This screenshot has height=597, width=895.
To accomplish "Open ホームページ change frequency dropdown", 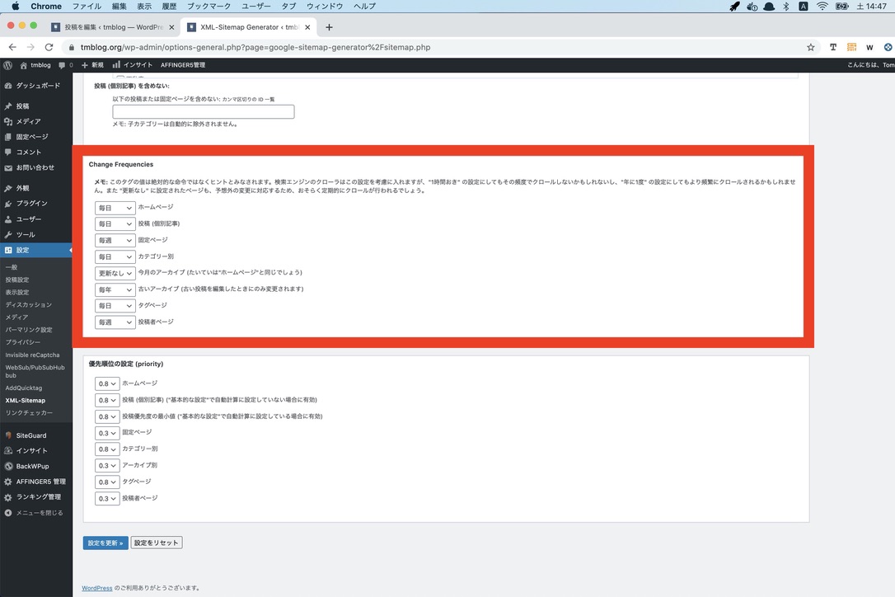I will point(115,208).
